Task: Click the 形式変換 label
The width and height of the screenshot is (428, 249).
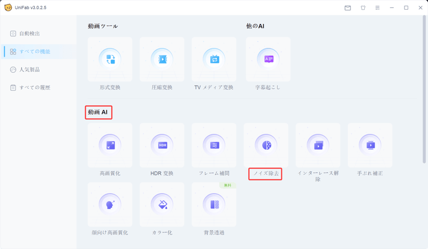Action: tap(110, 87)
